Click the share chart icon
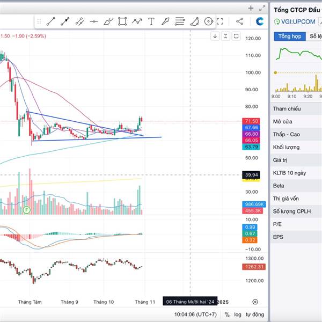 pyautogui.click(x=240, y=21)
